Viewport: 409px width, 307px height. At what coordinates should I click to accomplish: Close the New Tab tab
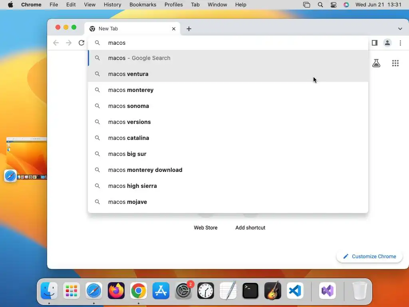[174, 29]
